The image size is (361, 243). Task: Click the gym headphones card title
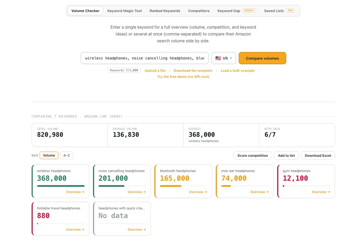click(296, 171)
